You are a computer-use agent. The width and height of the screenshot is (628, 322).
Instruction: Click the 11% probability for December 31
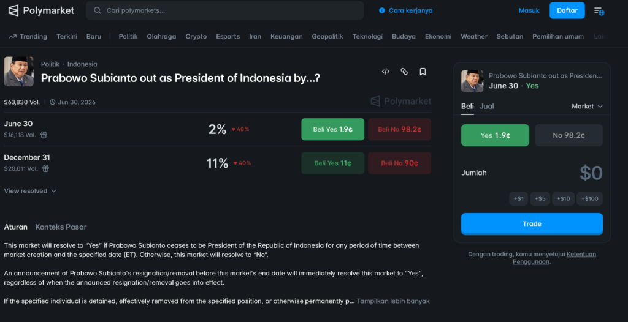click(217, 163)
